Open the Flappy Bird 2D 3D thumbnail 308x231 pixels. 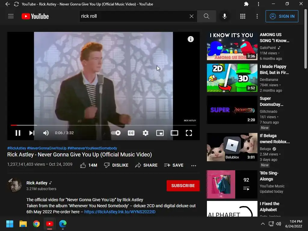(232, 78)
